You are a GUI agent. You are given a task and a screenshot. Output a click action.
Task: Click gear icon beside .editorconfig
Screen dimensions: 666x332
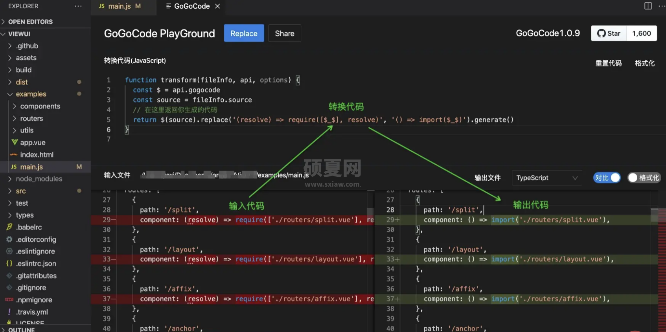point(9,239)
